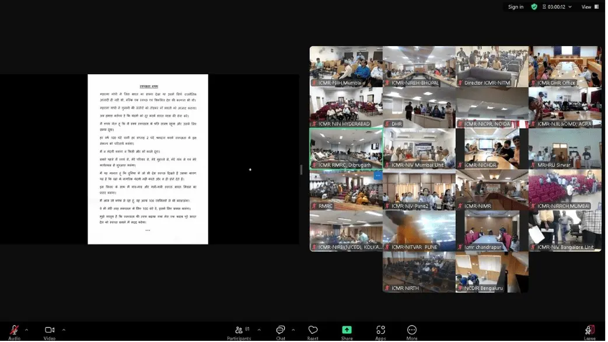Click the green Share screen button

point(347,330)
